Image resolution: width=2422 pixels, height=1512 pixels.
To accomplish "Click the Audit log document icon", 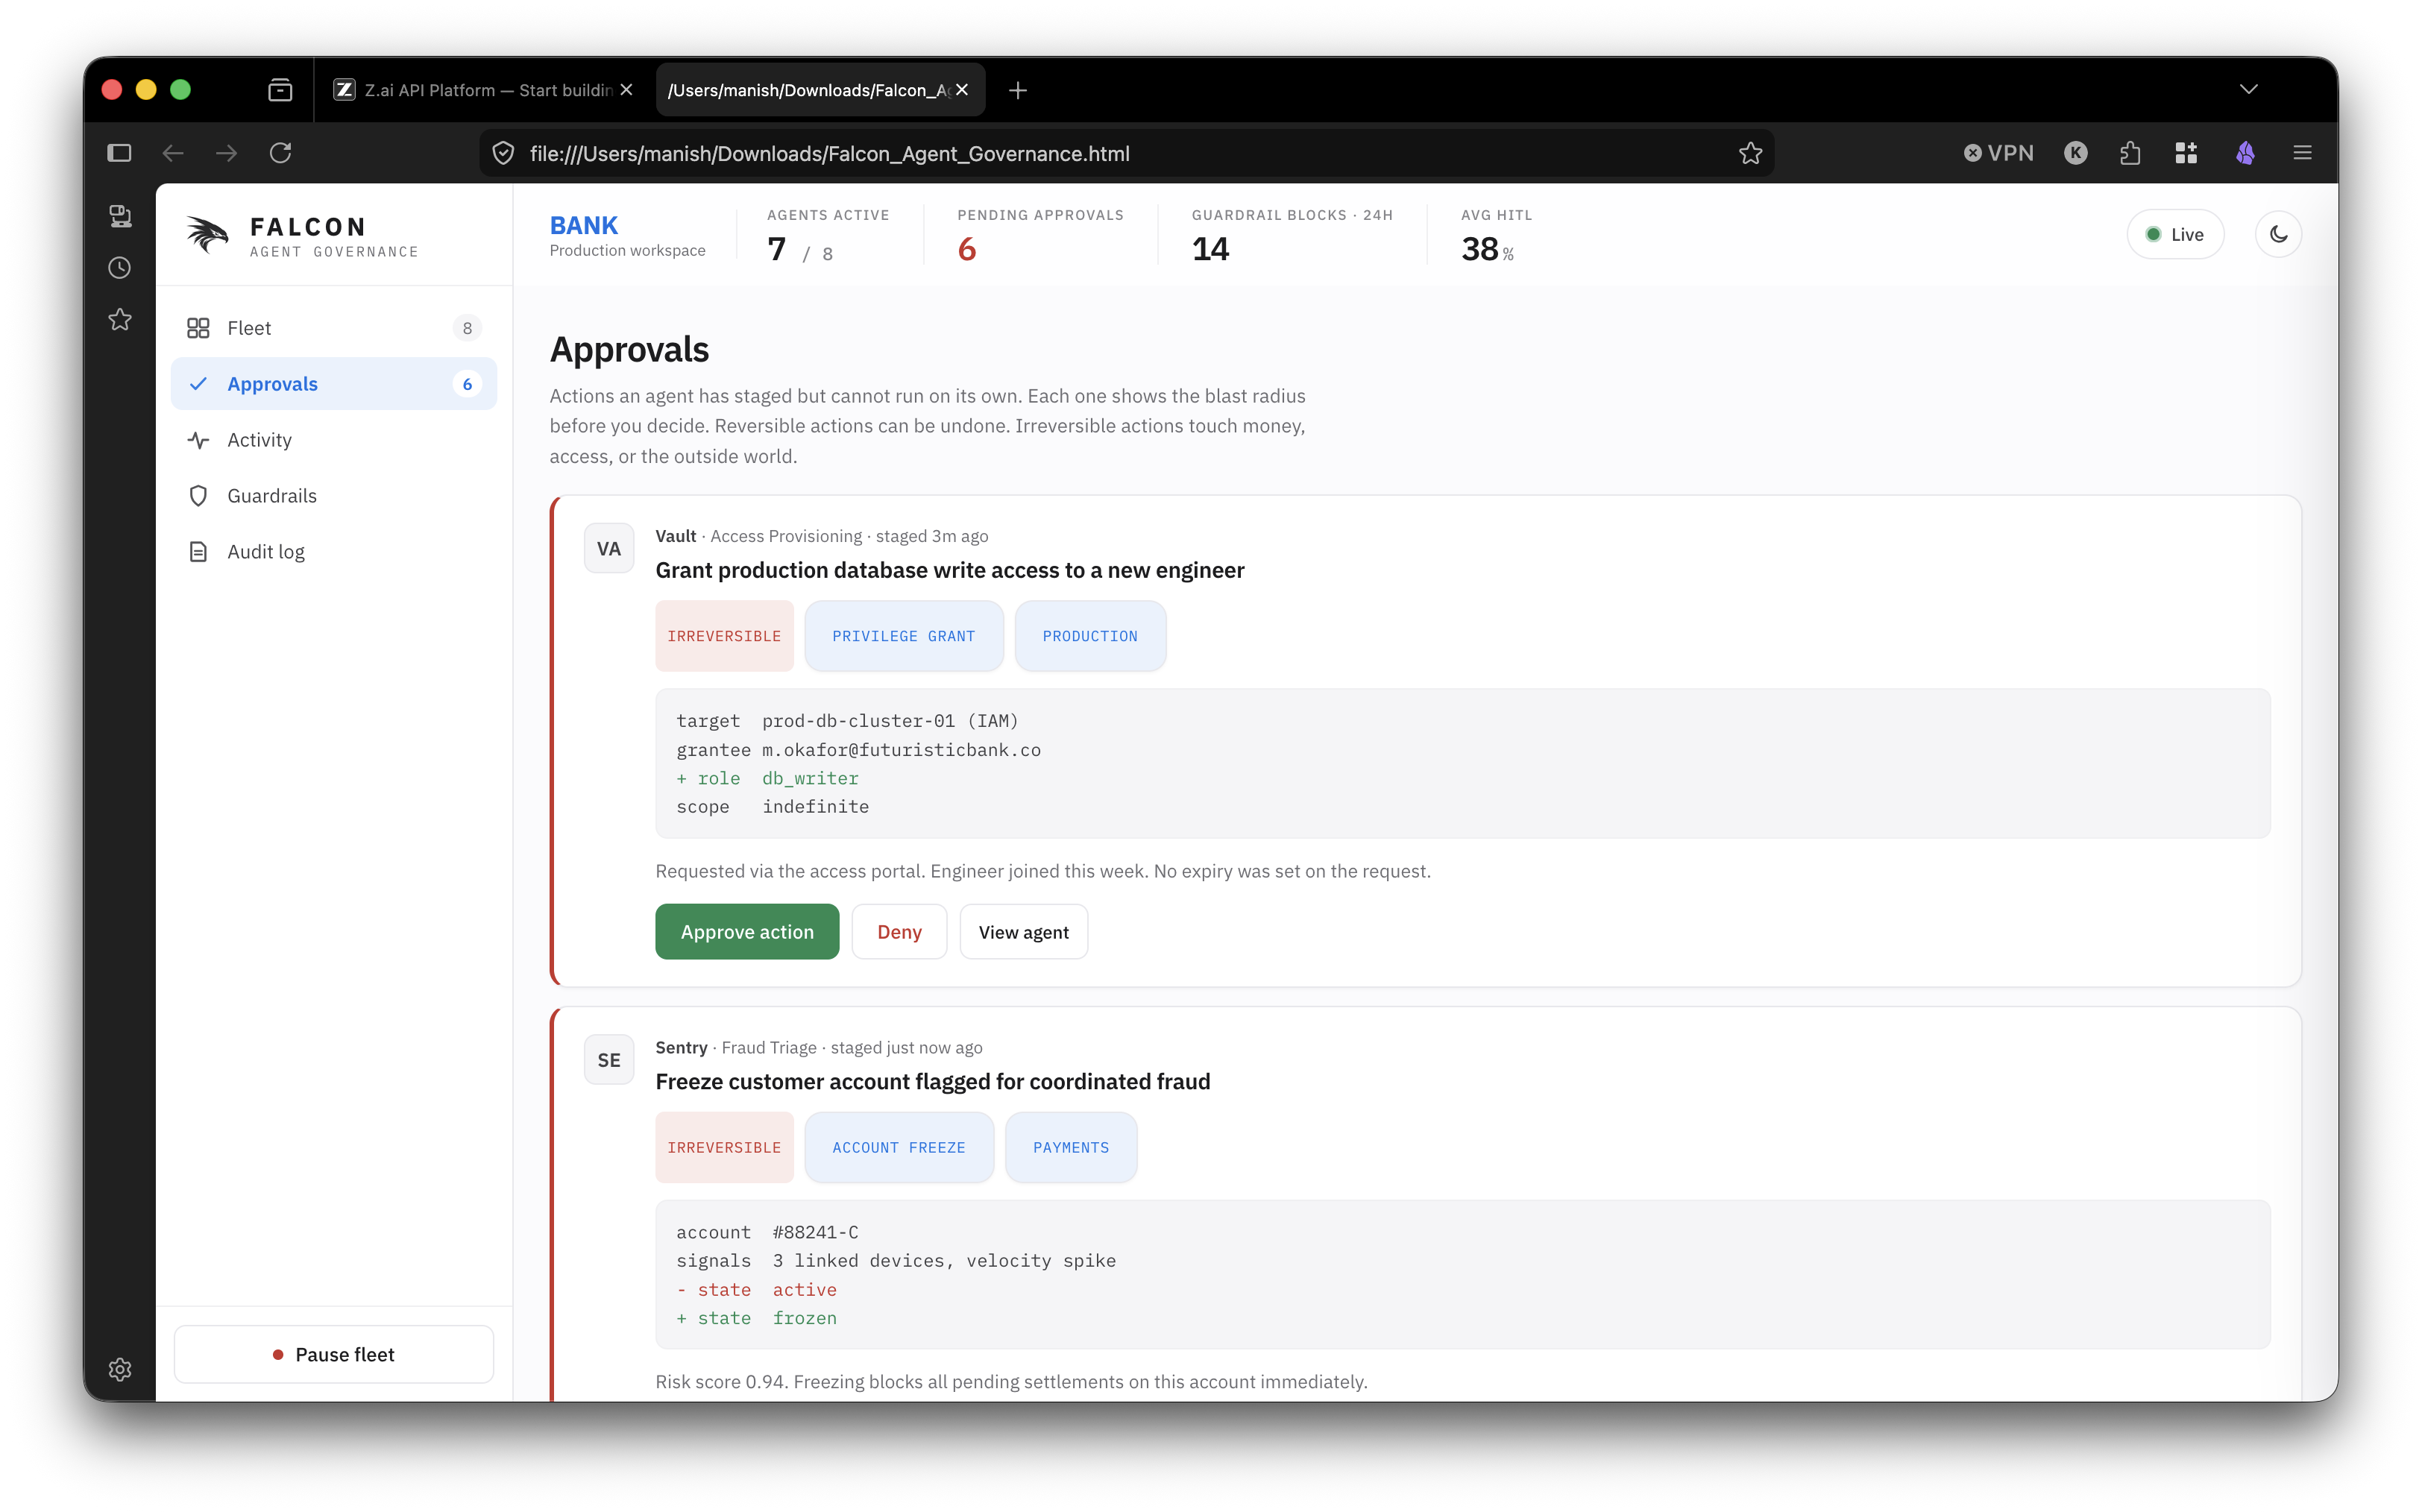I will (198, 552).
